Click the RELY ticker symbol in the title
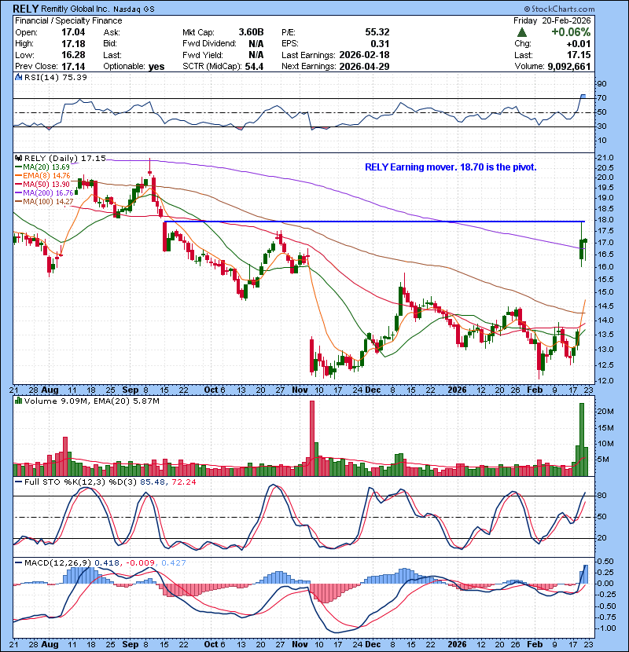This screenshot has height=652, width=629. pos(26,9)
